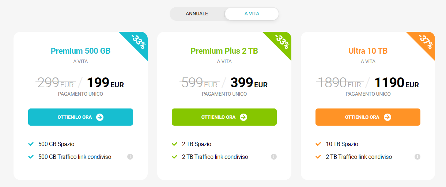
Task: Click info icon in Premium Plus 2 TB card
Action: 274,157
